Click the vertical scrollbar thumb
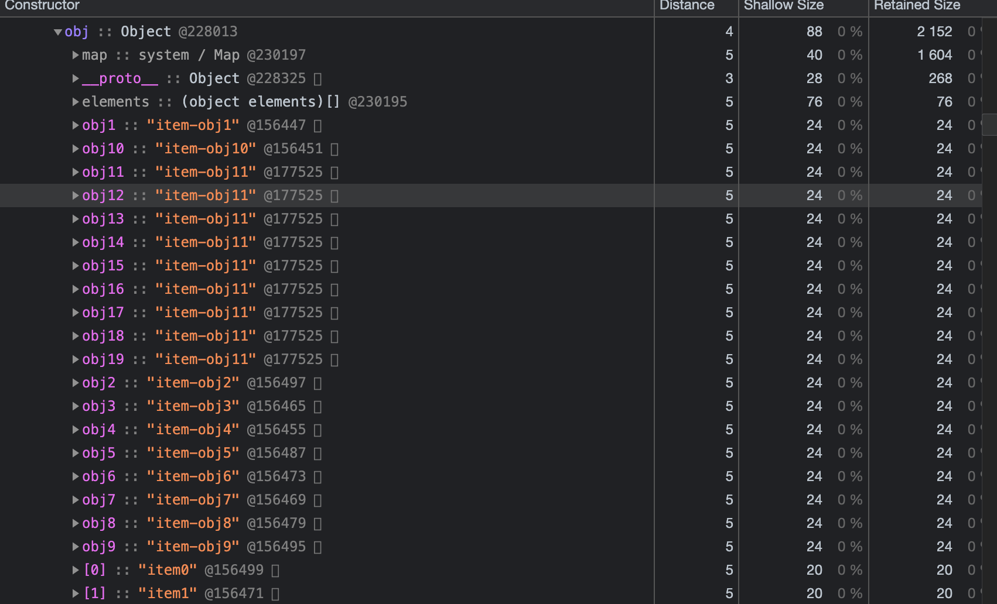The height and width of the screenshot is (604, 997). click(x=990, y=125)
